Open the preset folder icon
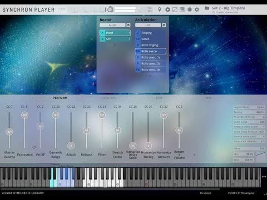 pyautogui.click(x=207, y=8)
